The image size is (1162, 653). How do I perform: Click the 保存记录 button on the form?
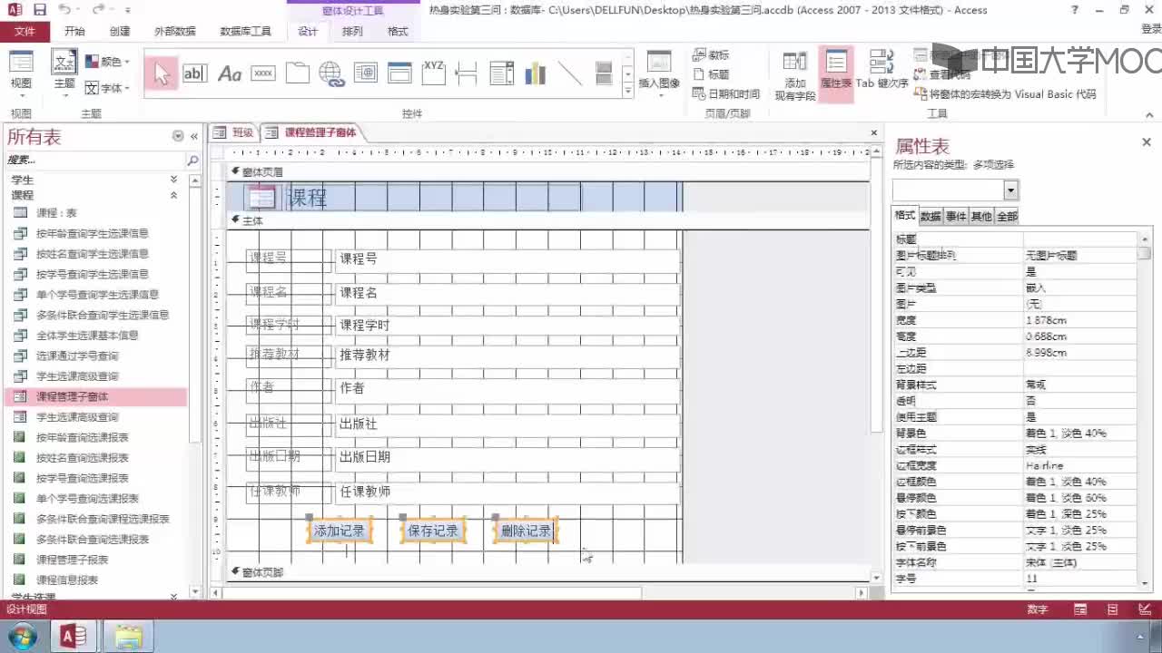click(x=433, y=531)
